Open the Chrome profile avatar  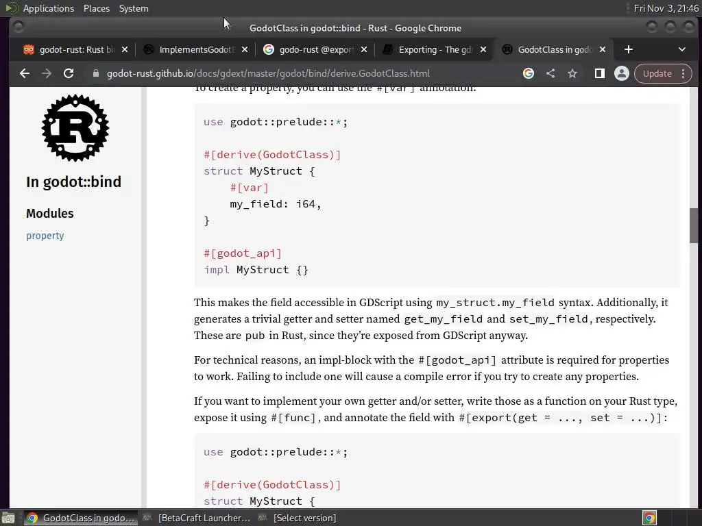coord(621,73)
